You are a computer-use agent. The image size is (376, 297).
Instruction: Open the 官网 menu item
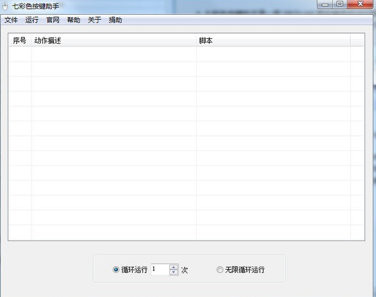(53, 20)
